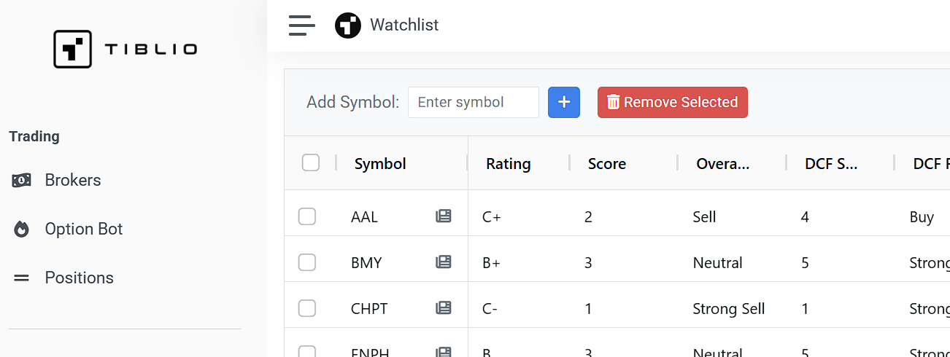The image size is (950, 357).
Task: Focus the Enter symbol input field
Action: pyautogui.click(x=473, y=103)
